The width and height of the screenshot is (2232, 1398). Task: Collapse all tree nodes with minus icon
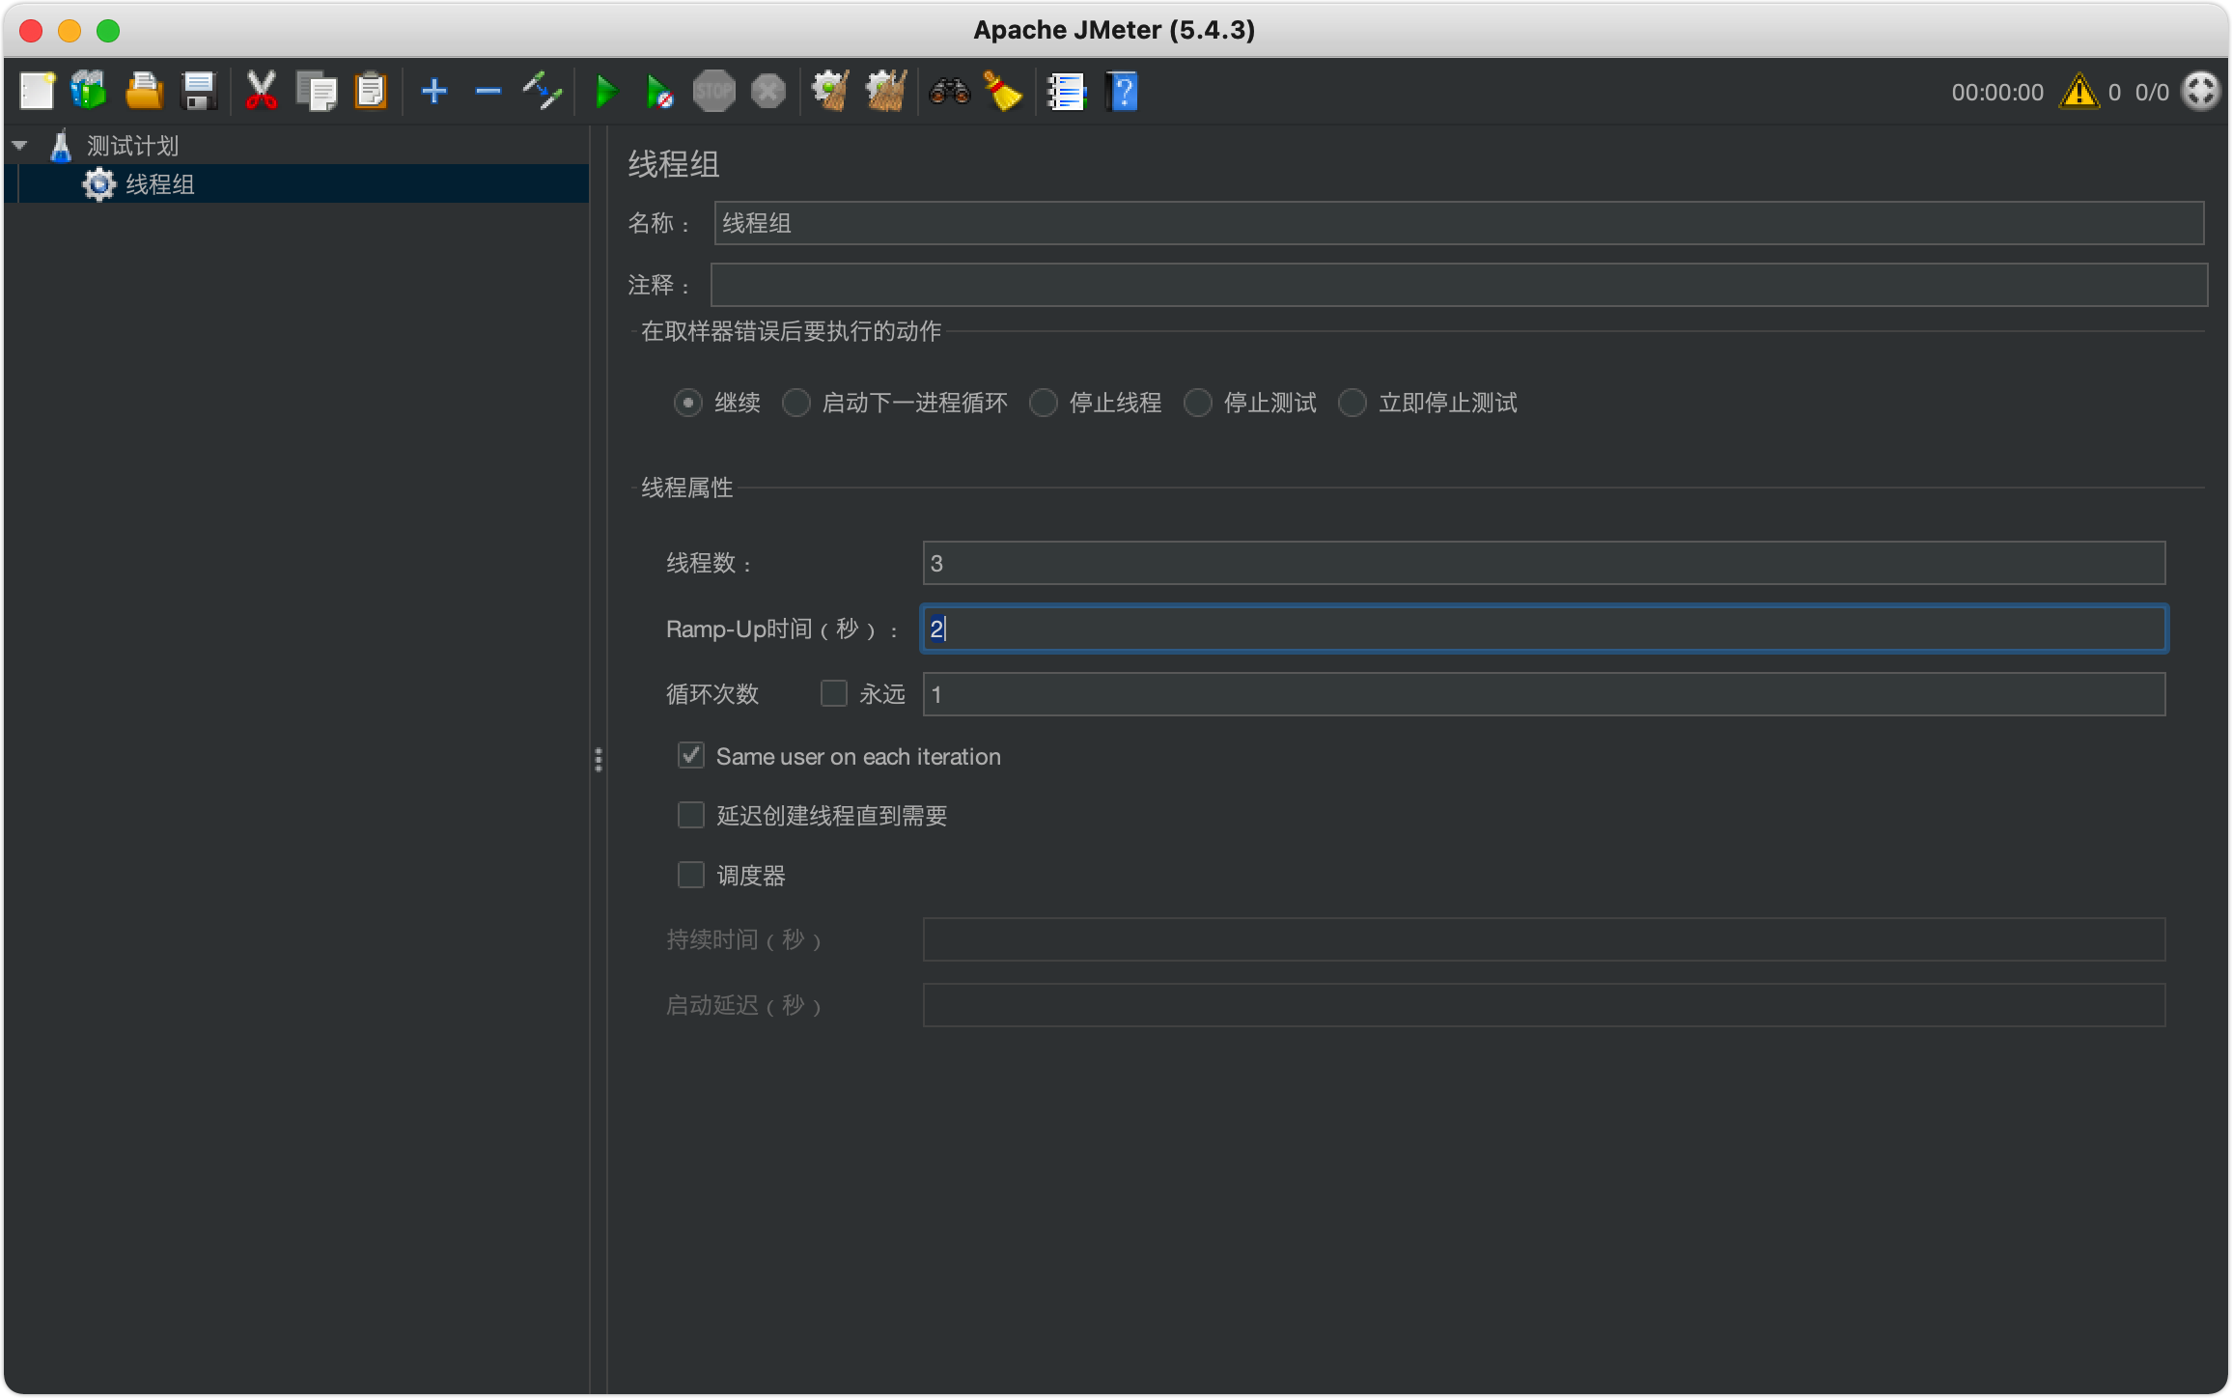click(x=488, y=92)
